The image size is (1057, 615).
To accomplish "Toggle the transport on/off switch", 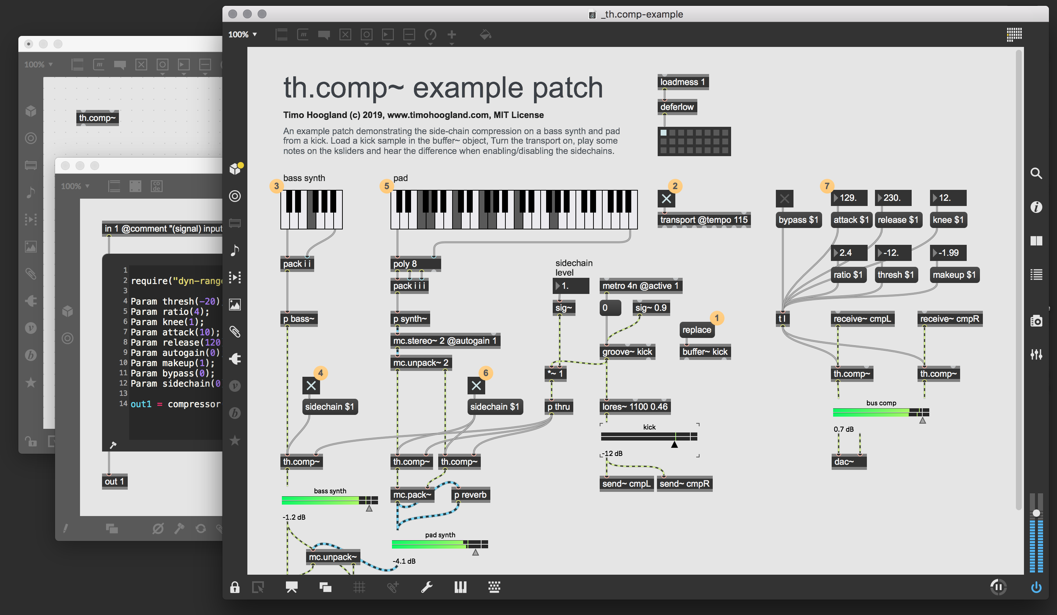I will click(x=666, y=199).
